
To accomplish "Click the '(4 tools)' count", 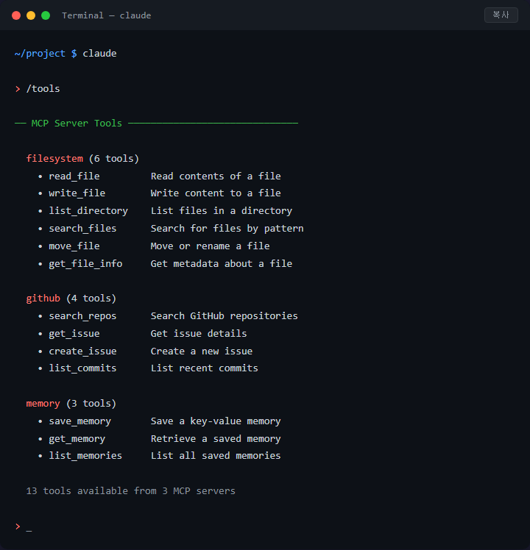I will coord(91,299).
